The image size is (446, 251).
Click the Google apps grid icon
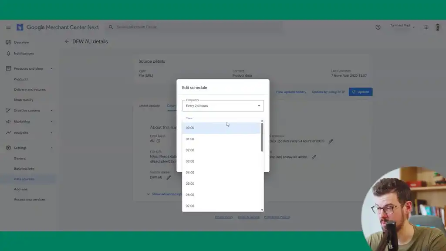(426, 27)
